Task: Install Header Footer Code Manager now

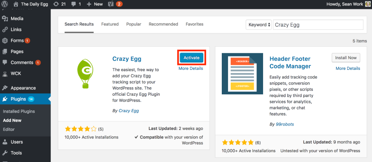Action: click(346, 58)
